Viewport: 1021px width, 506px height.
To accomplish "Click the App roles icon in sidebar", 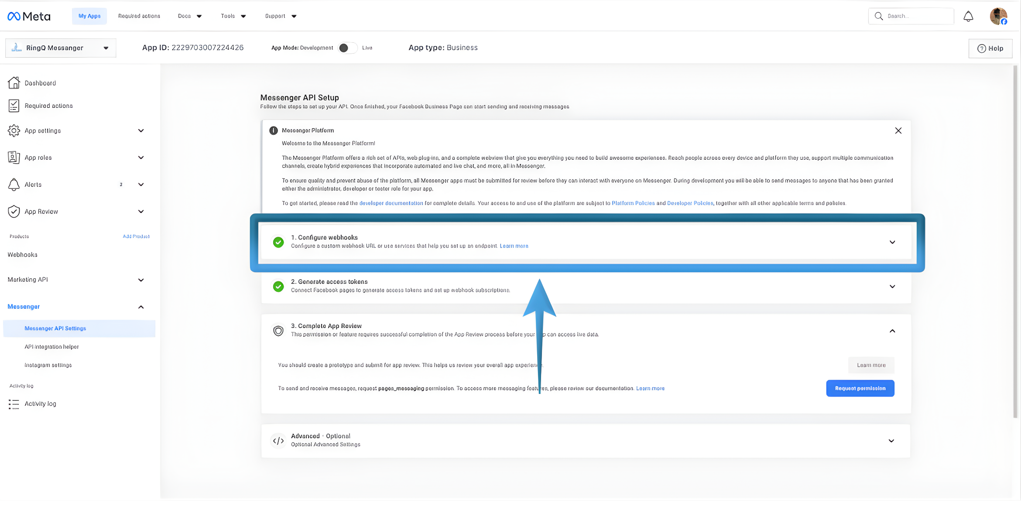I will coord(14,157).
